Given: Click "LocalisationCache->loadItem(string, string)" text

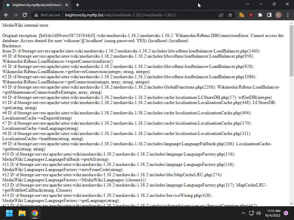Looking at the screenshot, I should coord(43,139).
